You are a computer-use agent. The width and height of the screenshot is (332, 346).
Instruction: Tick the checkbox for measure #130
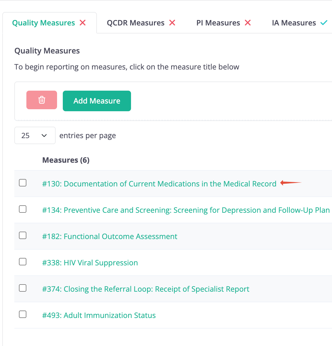click(x=23, y=183)
